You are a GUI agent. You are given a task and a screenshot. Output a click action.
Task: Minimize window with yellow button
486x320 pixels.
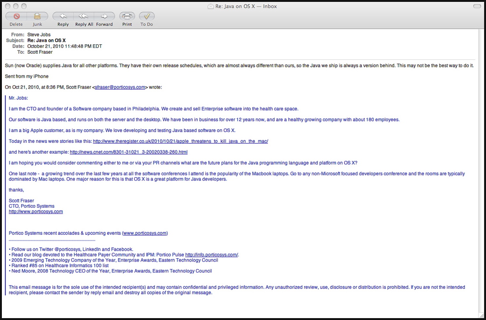click(16, 6)
